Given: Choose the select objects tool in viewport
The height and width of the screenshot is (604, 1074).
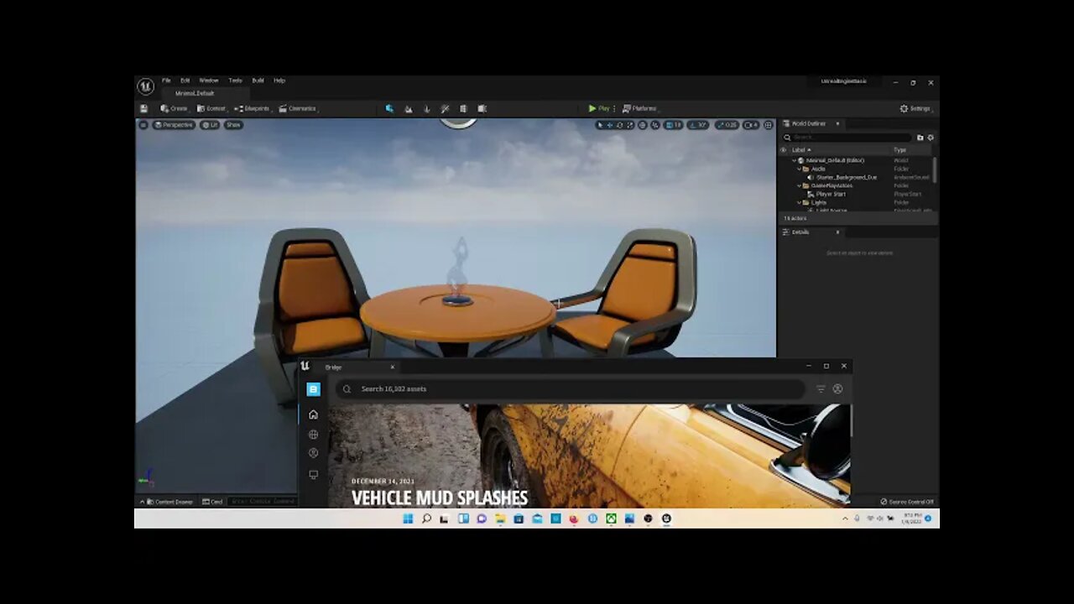Looking at the screenshot, I should coord(600,125).
